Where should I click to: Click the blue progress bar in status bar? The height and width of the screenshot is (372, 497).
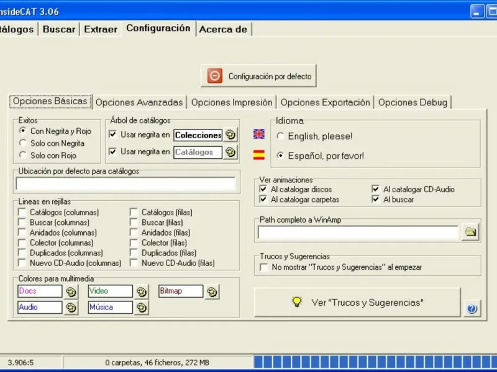375,362
